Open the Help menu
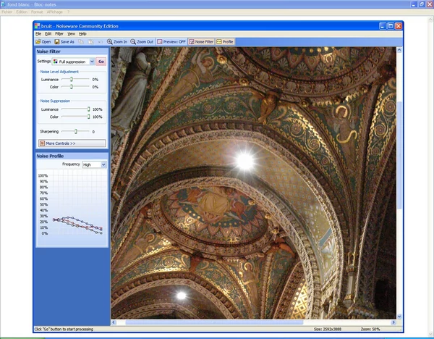Viewport: 434px width, 339px height. [x=82, y=34]
